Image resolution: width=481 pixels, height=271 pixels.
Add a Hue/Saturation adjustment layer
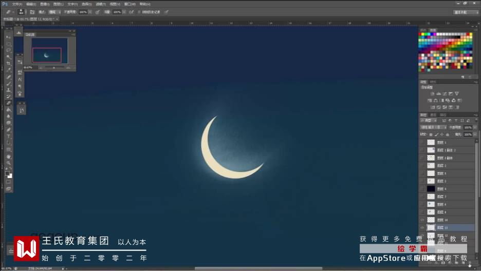(430, 101)
